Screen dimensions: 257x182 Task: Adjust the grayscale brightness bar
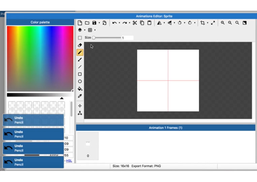(x=40, y=95)
